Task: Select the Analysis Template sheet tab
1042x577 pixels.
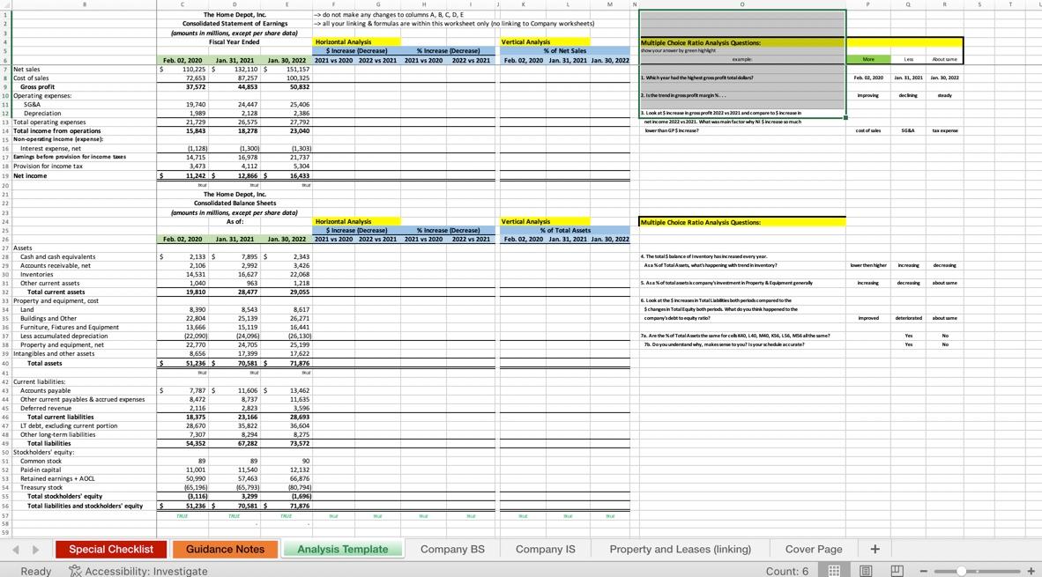Action: pyautogui.click(x=342, y=549)
